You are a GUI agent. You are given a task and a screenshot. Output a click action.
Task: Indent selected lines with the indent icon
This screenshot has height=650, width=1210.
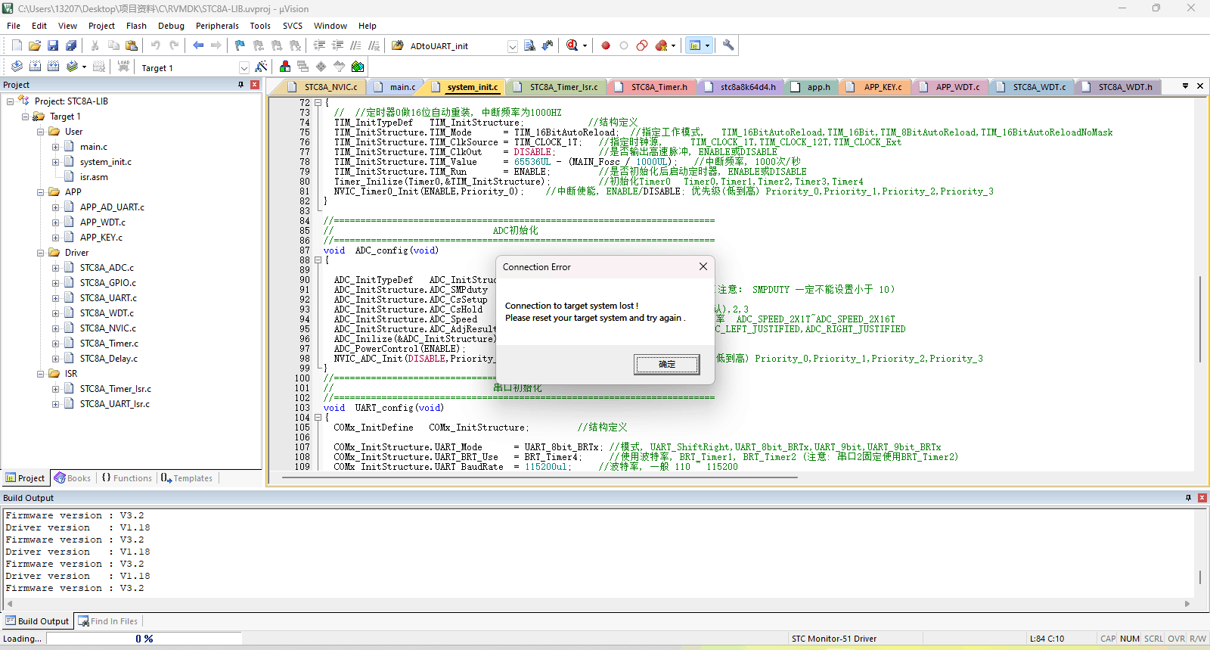[x=320, y=45]
